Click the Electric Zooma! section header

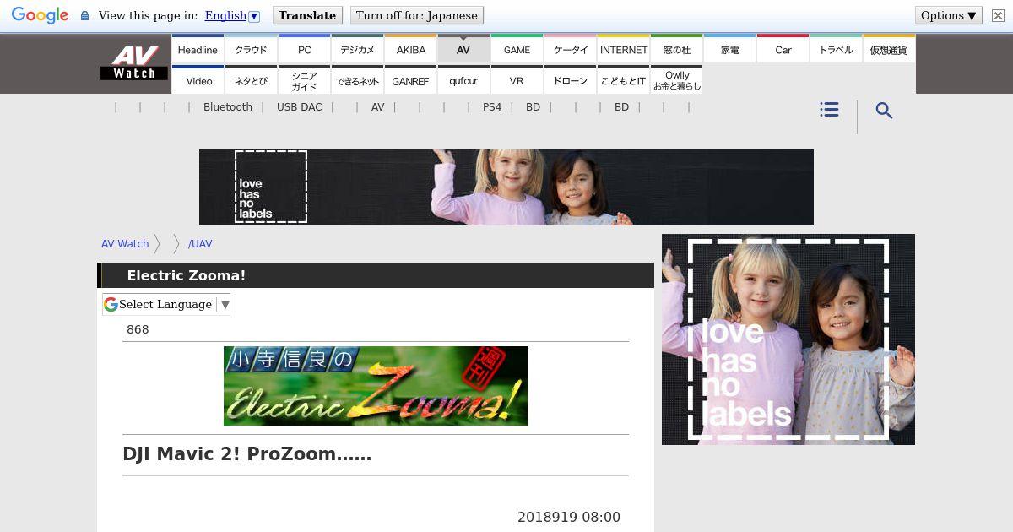point(376,275)
